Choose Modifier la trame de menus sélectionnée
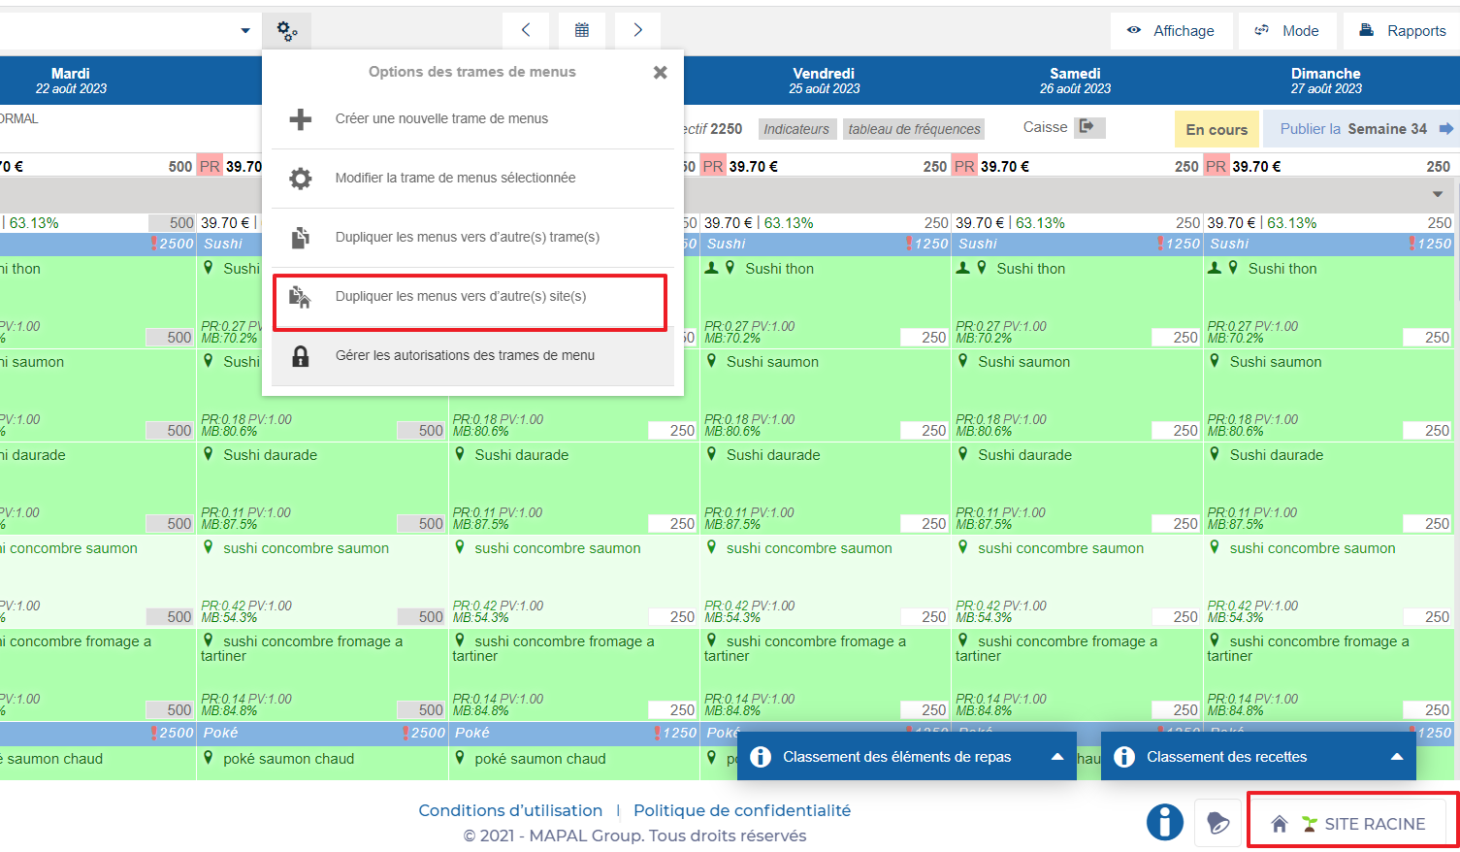1460x852 pixels. [x=472, y=179]
